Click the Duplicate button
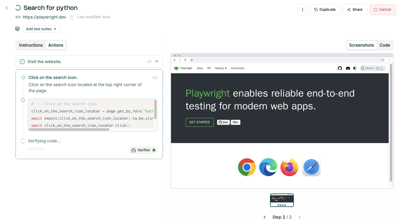This screenshot has width=400, height=221. 325,9
